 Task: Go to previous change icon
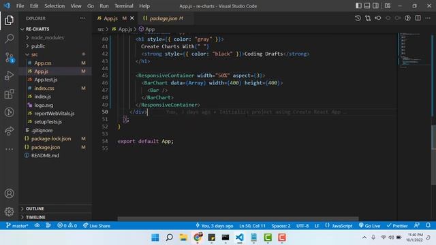coord(378,18)
